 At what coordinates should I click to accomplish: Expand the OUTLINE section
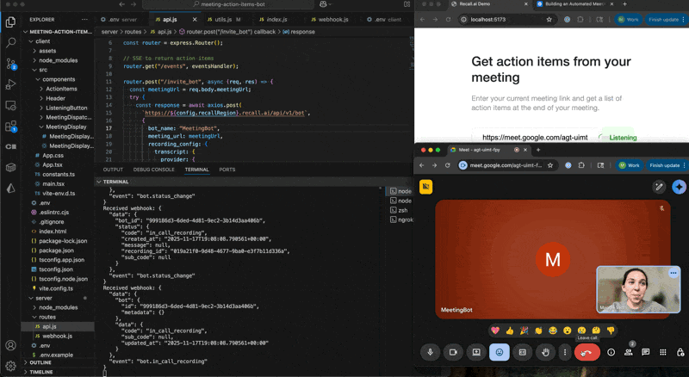40,362
